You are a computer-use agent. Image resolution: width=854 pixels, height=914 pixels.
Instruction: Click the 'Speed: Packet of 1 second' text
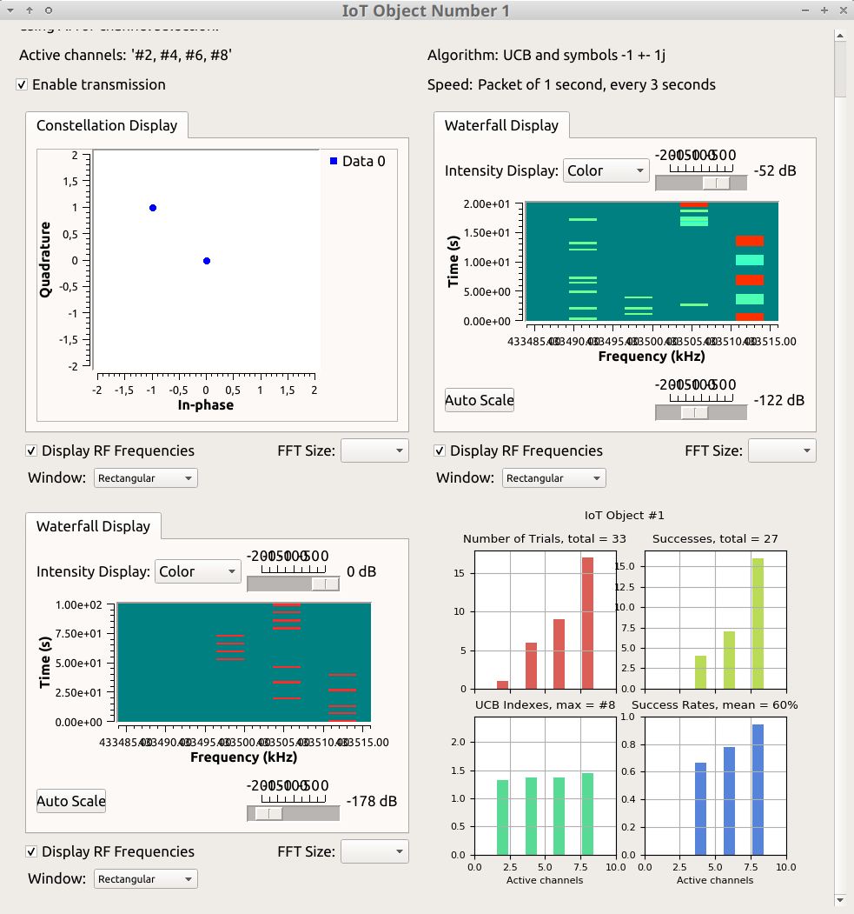click(571, 84)
